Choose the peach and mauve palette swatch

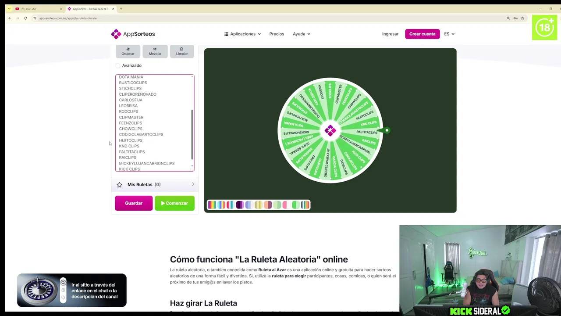(268, 205)
